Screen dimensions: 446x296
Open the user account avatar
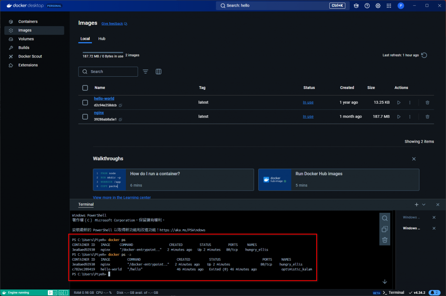pyautogui.click(x=401, y=6)
